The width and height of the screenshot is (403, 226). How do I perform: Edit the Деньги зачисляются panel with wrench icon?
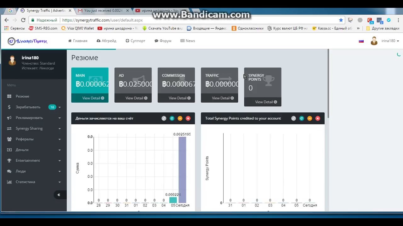(164, 118)
